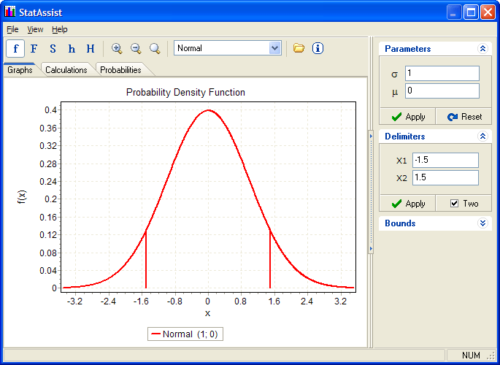
Task: Click the zoom in magnifier icon
Action: pos(117,49)
